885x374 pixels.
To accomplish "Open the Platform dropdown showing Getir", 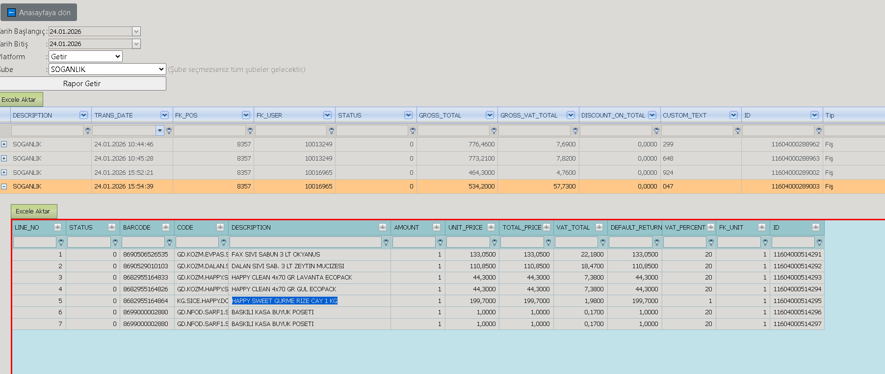I will pos(85,57).
